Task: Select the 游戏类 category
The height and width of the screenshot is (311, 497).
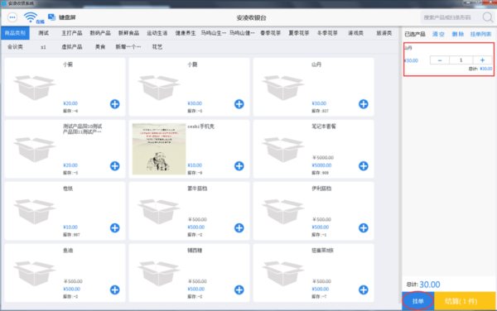Action: click(x=355, y=33)
